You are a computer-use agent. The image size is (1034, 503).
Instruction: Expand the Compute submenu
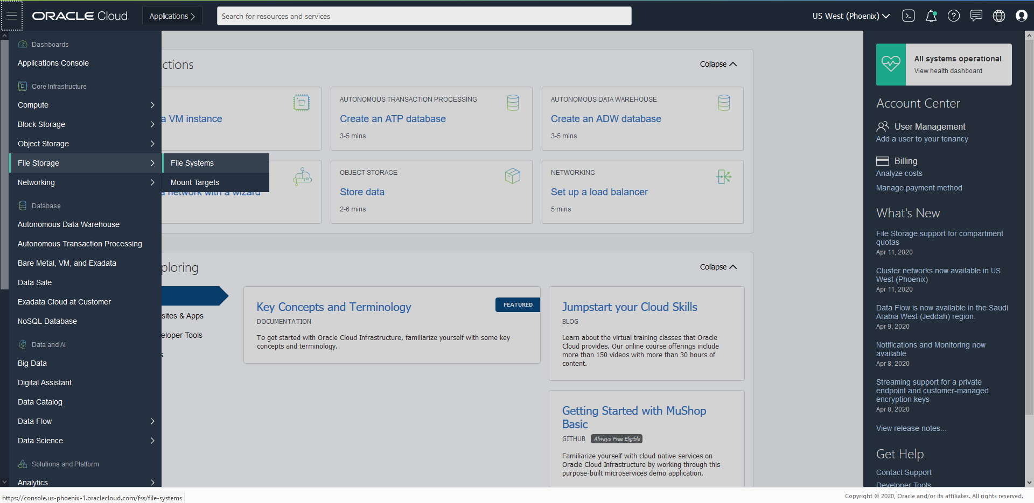coord(86,105)
